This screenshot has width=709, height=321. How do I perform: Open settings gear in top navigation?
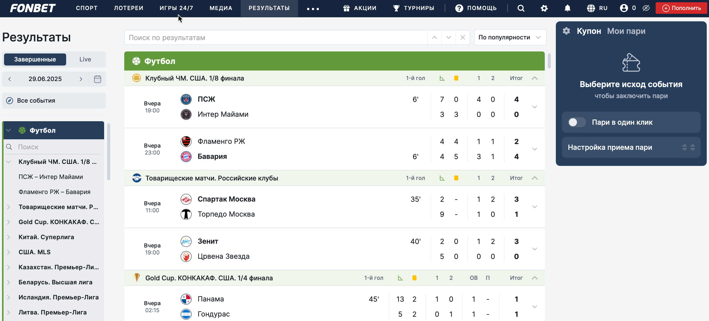click(x=544, y=8)
